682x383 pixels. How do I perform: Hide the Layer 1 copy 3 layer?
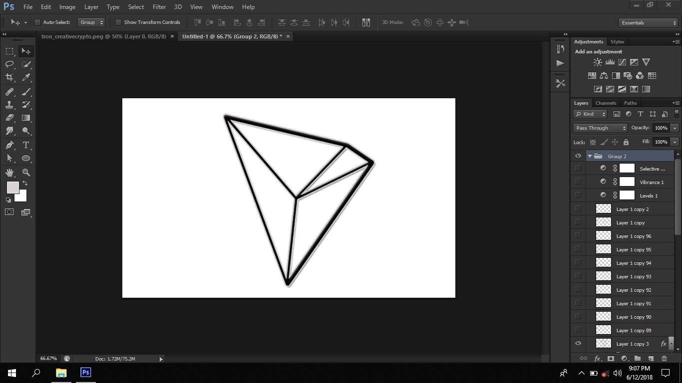click(578, 344)
